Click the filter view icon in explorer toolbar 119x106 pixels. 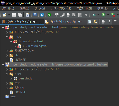[103, 22]
